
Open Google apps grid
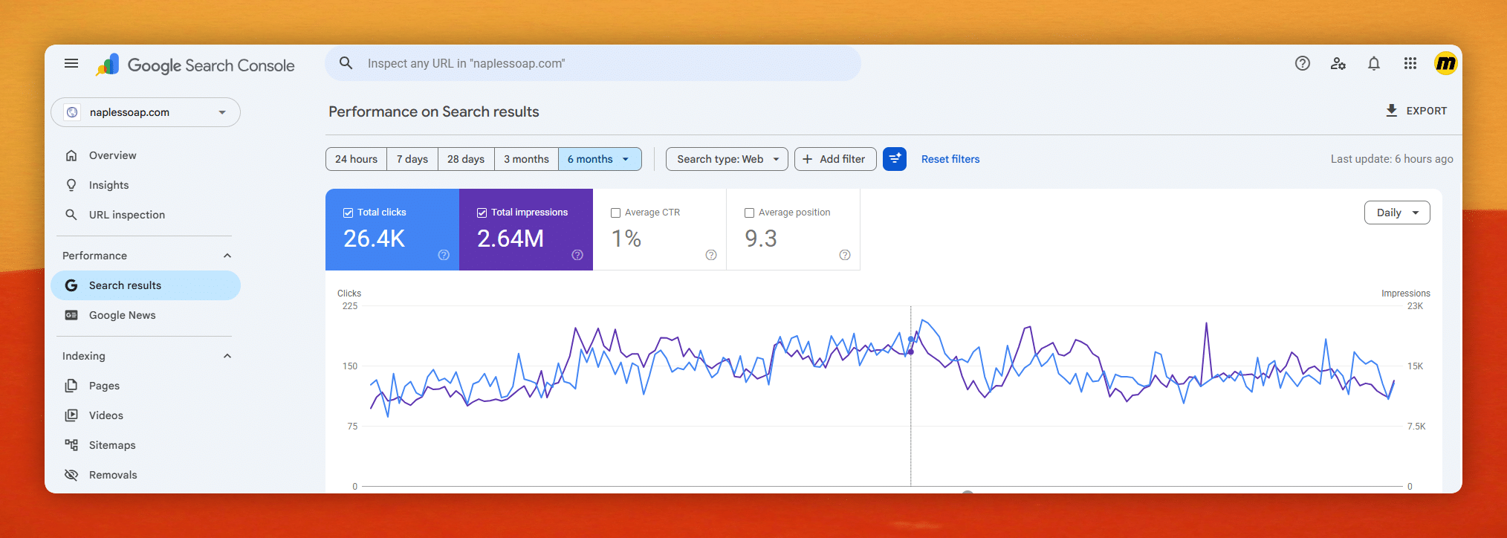pos(1410,64)
